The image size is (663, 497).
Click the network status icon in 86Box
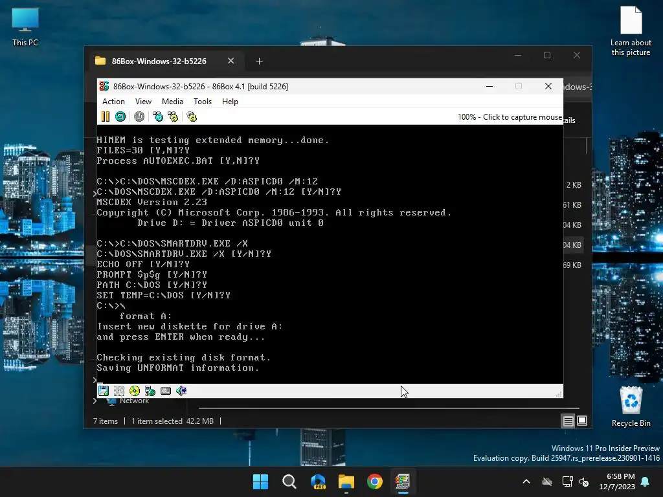click(x=150, y=391)
